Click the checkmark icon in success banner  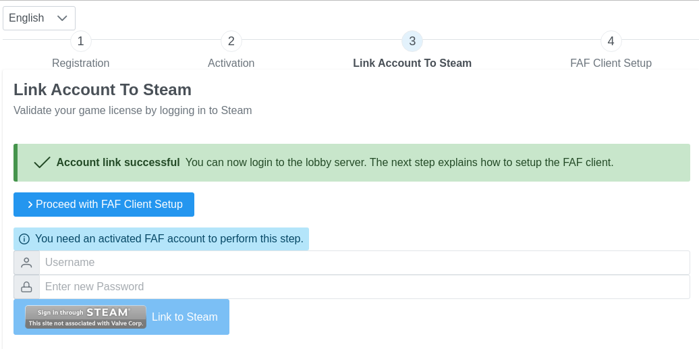[42, 163]
